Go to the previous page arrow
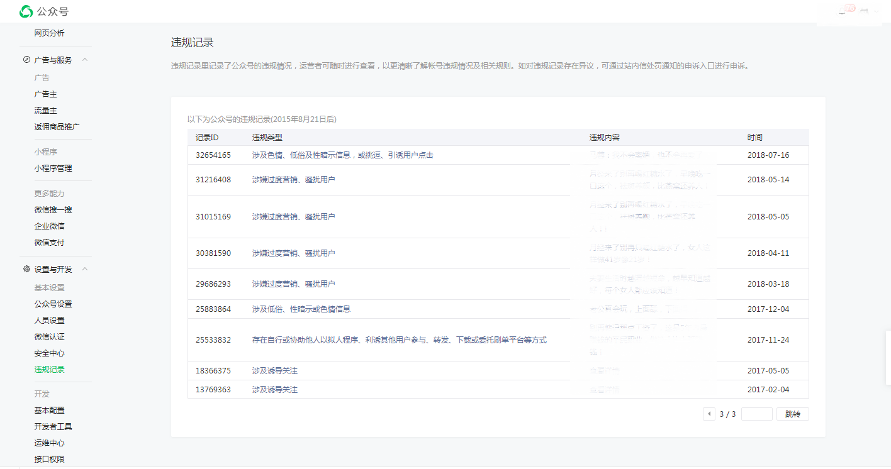The height and width of the screenshot is (469, 891). tap(709, 414)
